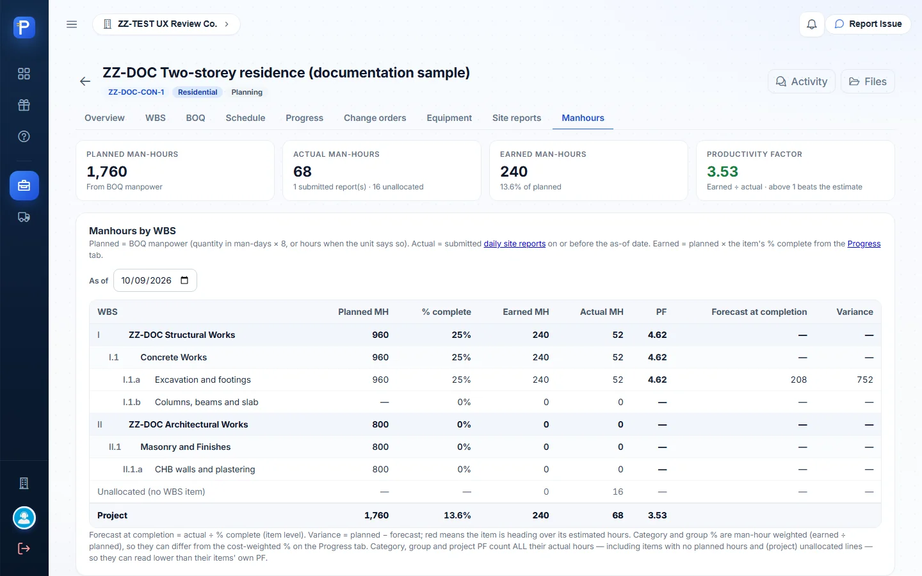This screenshot has width=922, height=576.
Task: Open the Activity button
Action: (x=802, y=81)
